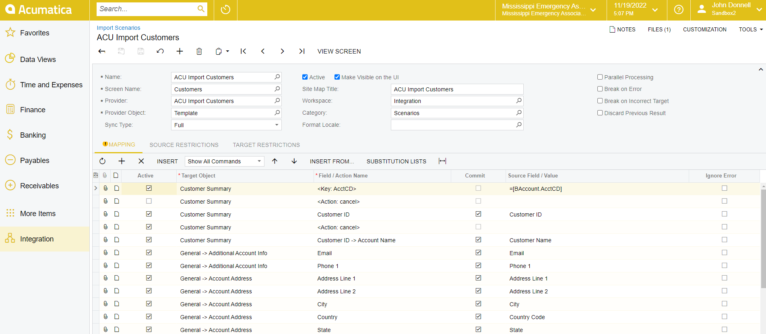The image size is (766, 334).
Task: Refresh the mapping grid
Action: tap(102, 161)
